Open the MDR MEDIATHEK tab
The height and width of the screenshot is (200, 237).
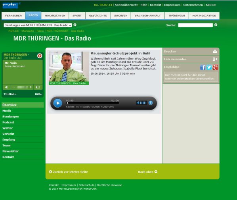click(x=204, y=15)
